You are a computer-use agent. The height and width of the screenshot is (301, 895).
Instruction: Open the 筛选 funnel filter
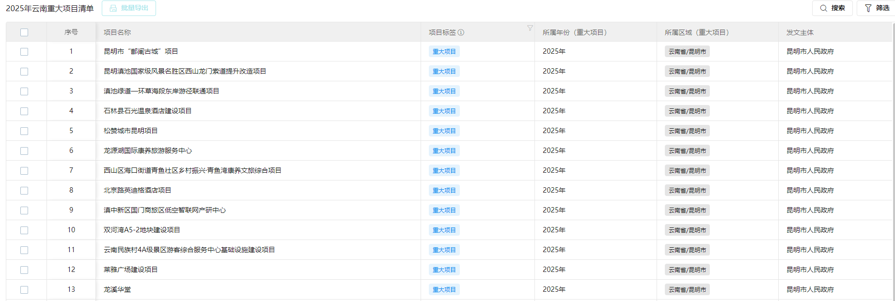(868, 8)
